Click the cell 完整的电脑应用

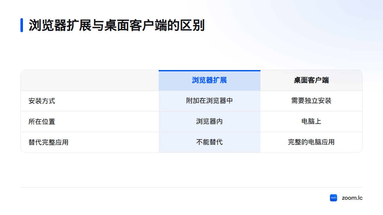click(311, 142)
